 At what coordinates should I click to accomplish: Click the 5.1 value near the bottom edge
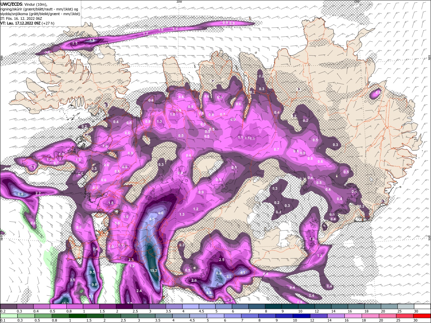[91, 296]
